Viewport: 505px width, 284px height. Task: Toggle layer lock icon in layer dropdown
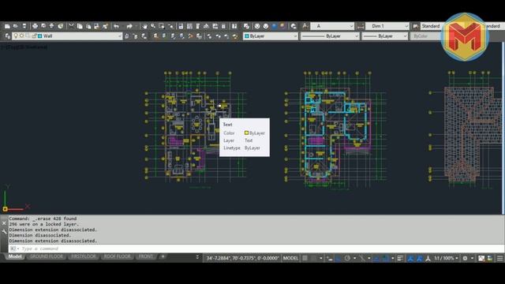(34, 36)
